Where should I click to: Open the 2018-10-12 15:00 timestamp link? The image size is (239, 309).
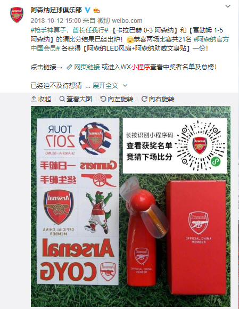[56, 20]
